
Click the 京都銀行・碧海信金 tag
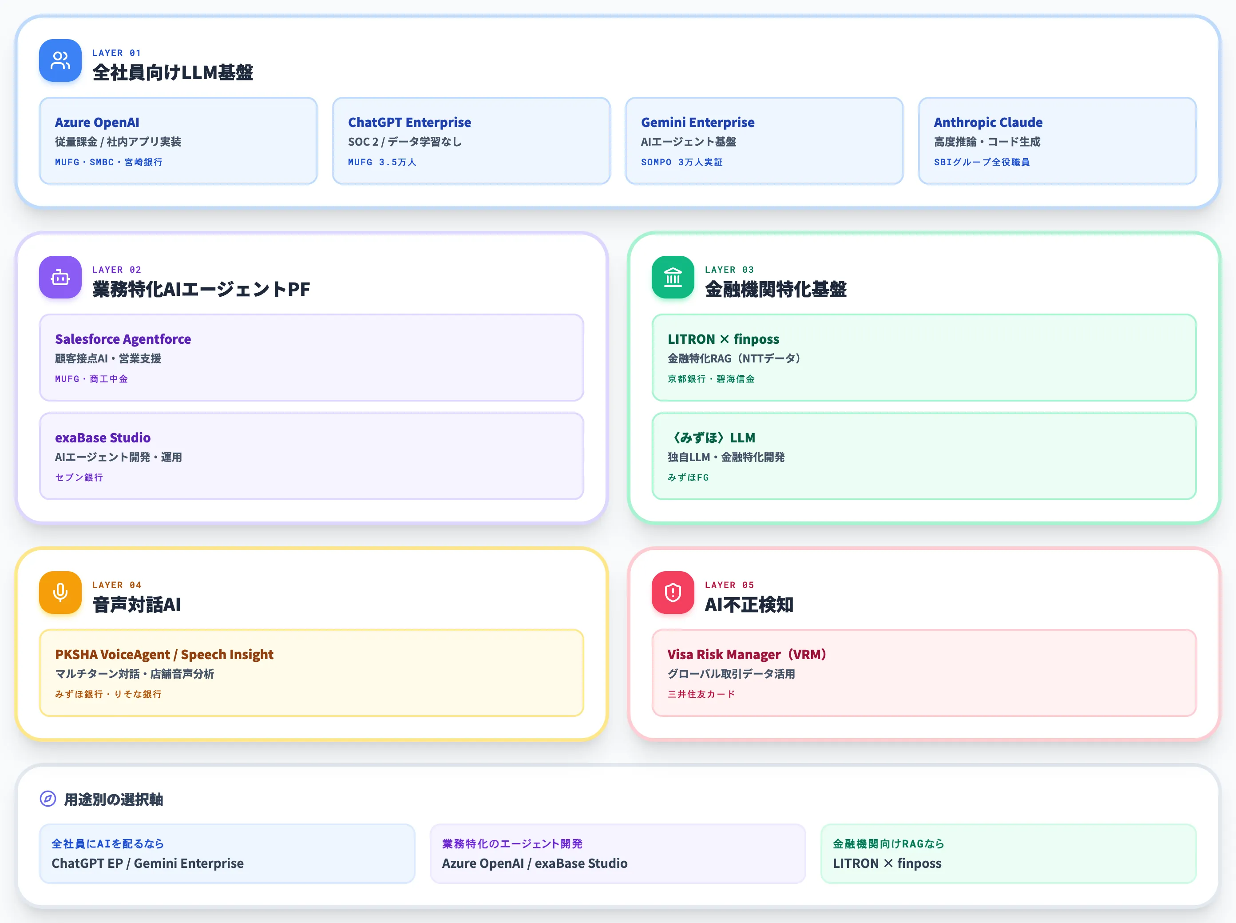[x=711, y=379]
